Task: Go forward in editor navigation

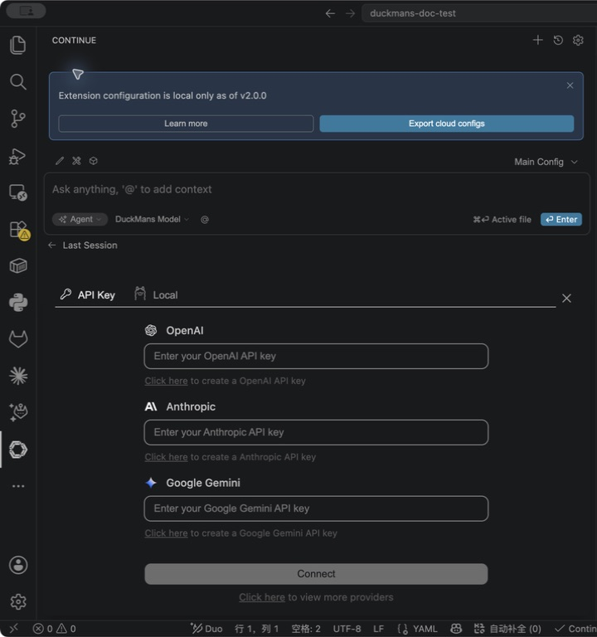Action: [x=350, y=13]
